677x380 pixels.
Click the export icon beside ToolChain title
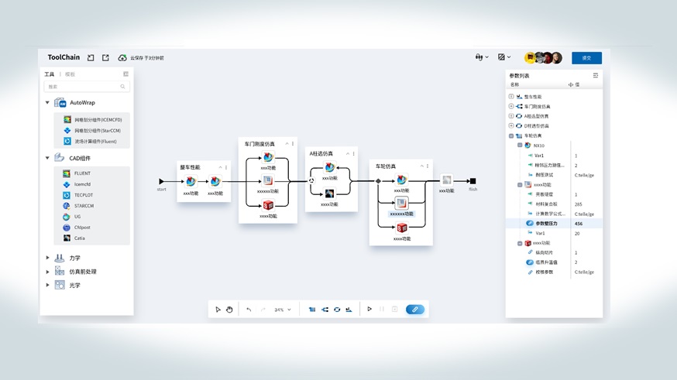click(x=105, y=58)
